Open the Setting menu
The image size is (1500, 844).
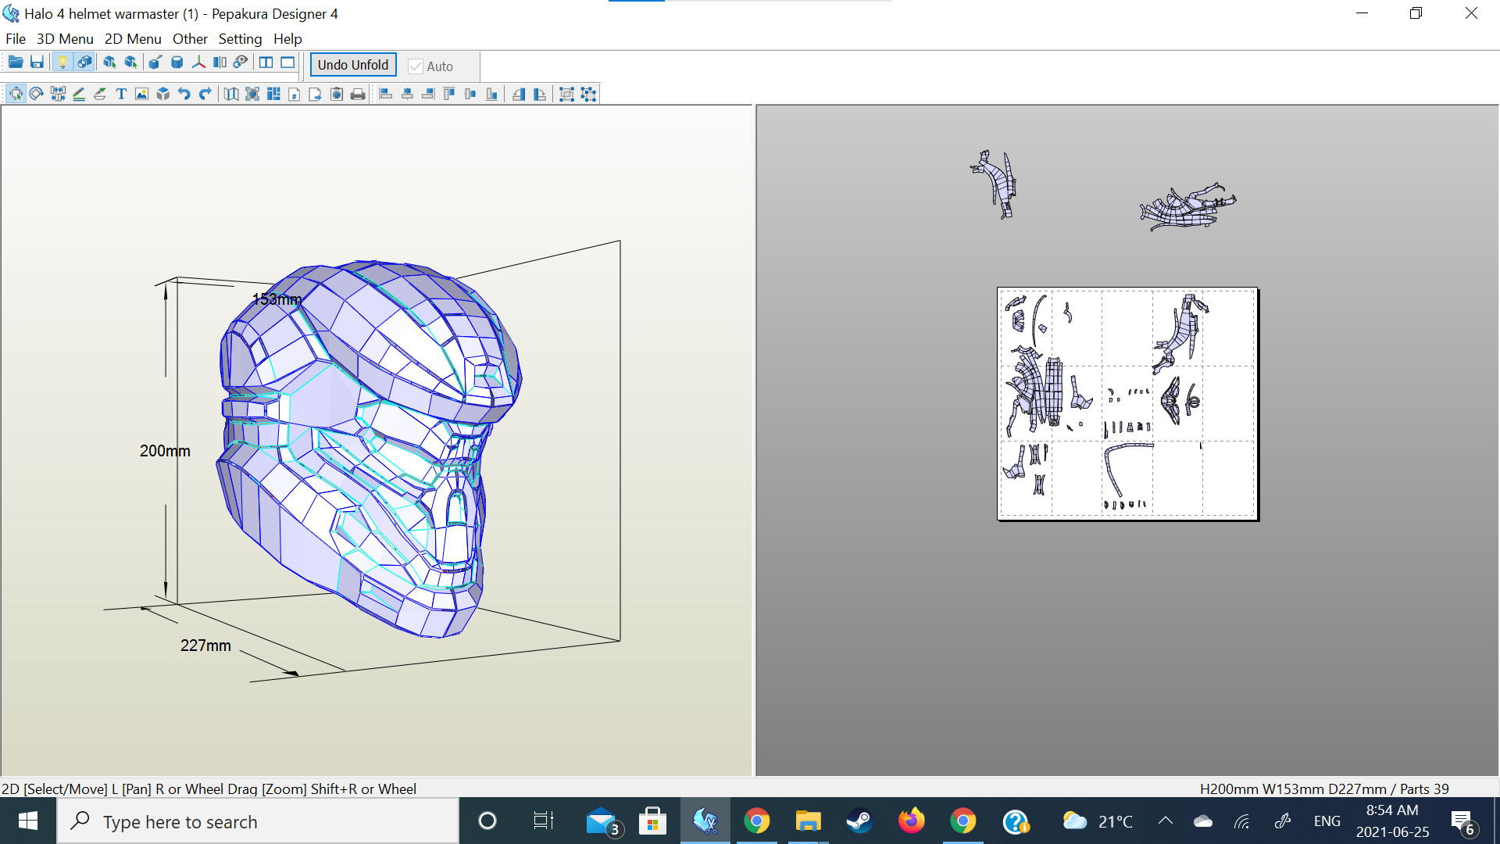240,39
